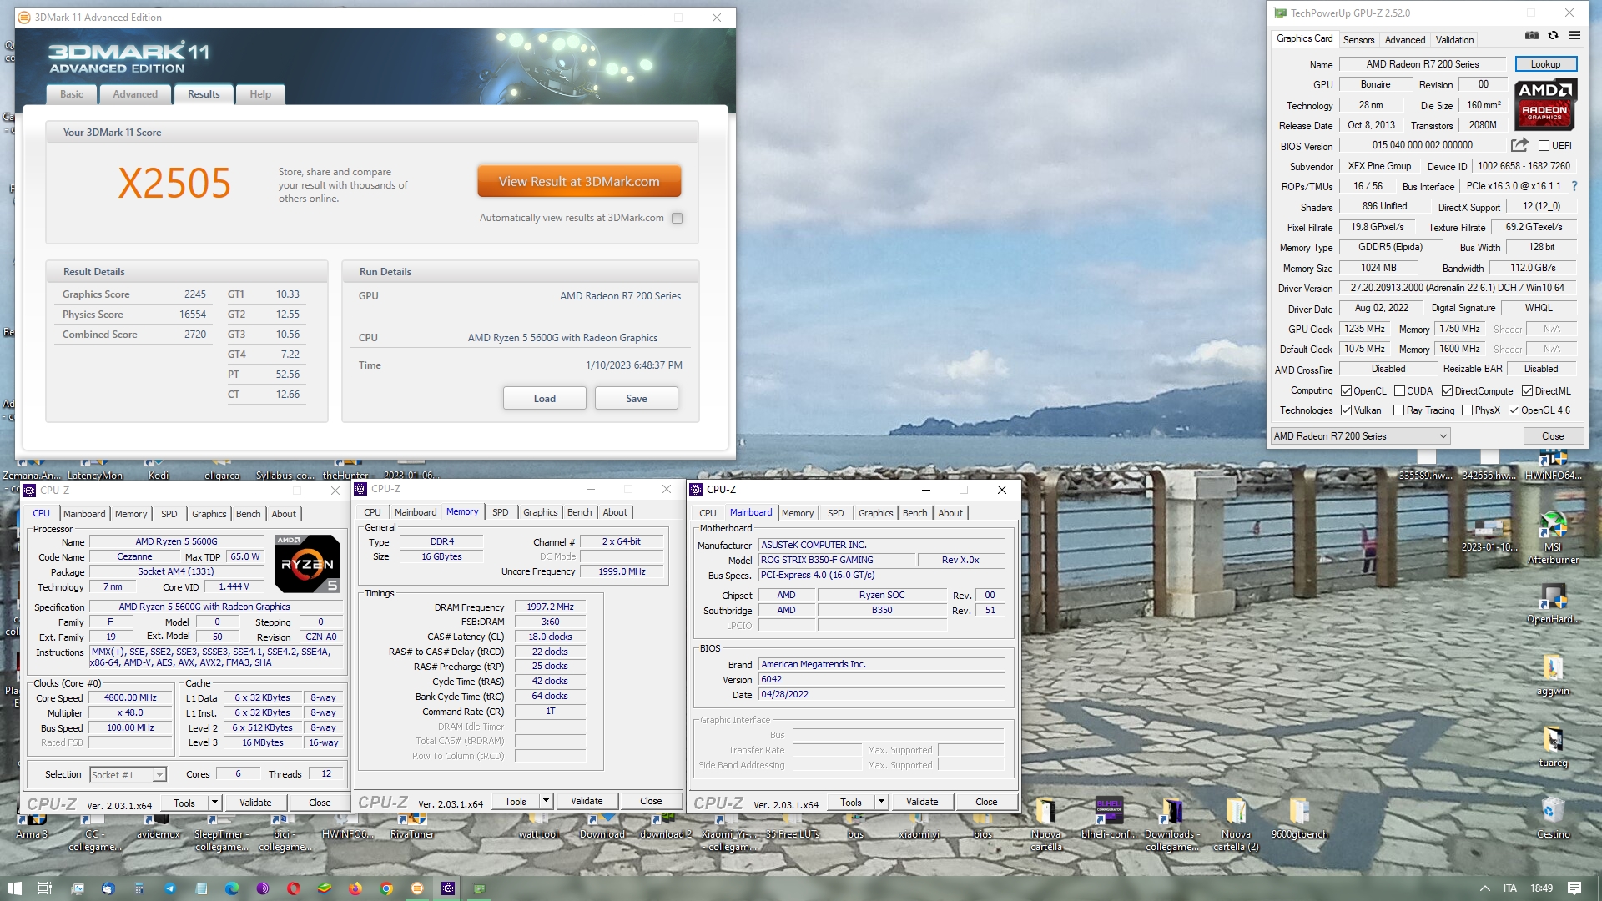Click the CPU-Z taskbar icon
Viewport: 1602px width, 901px height.
pos(448,888)
